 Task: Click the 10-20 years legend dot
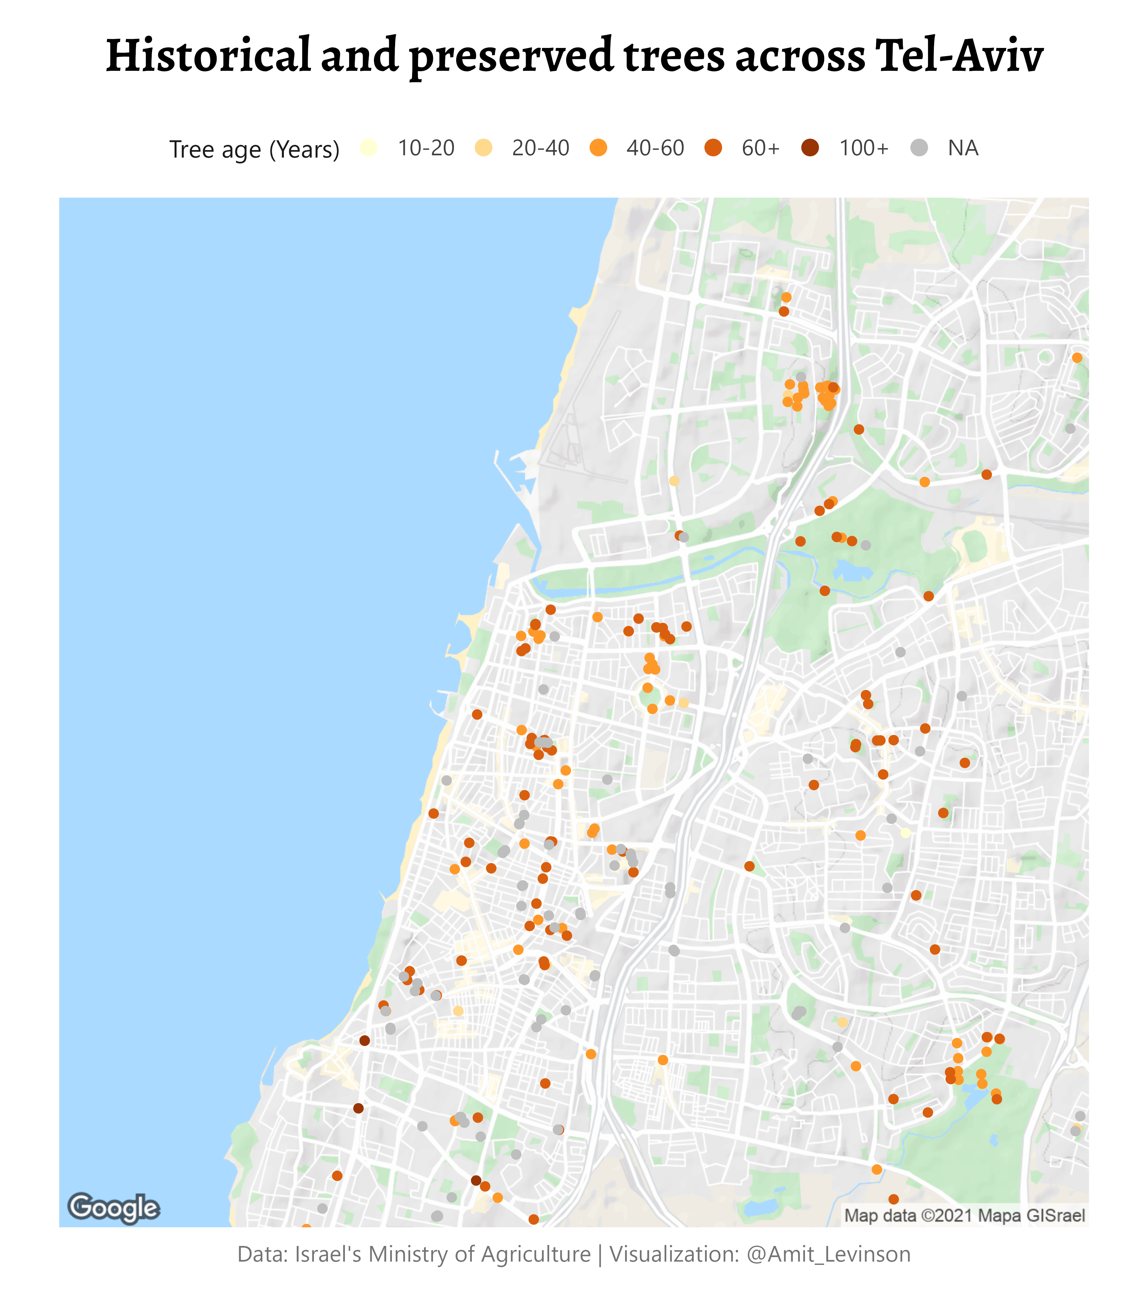369,148
